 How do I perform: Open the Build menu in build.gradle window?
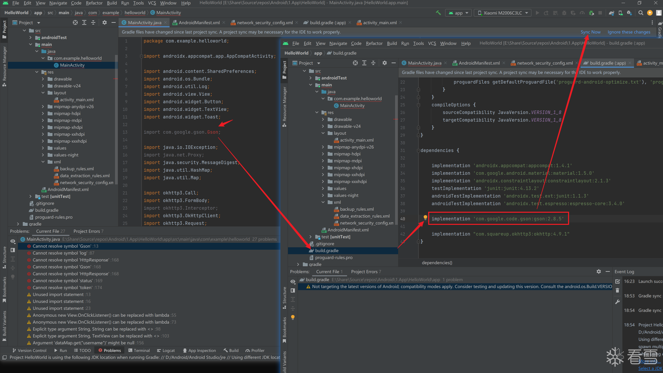pos(392,43)
